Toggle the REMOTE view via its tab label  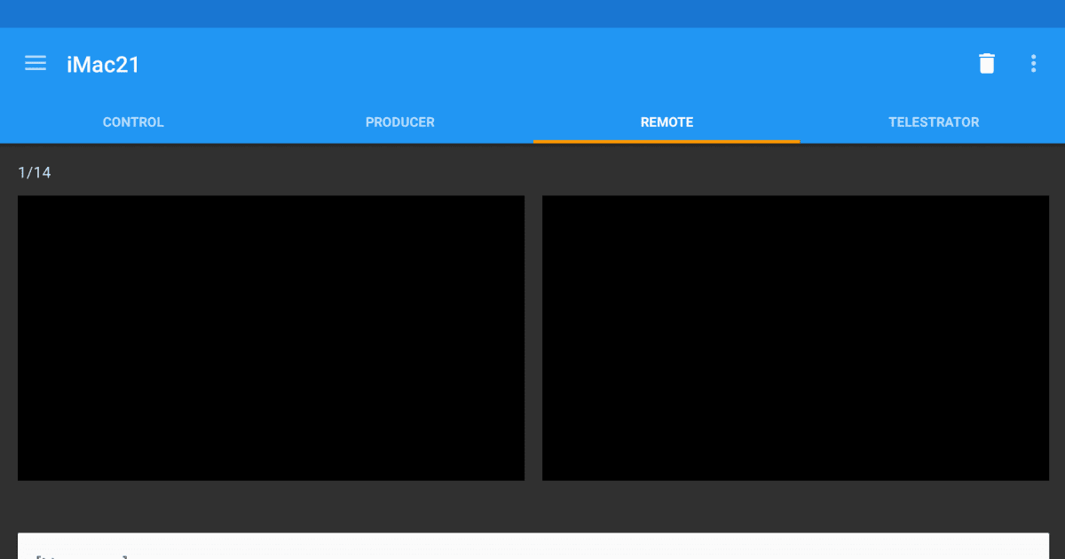coord(667,122)
